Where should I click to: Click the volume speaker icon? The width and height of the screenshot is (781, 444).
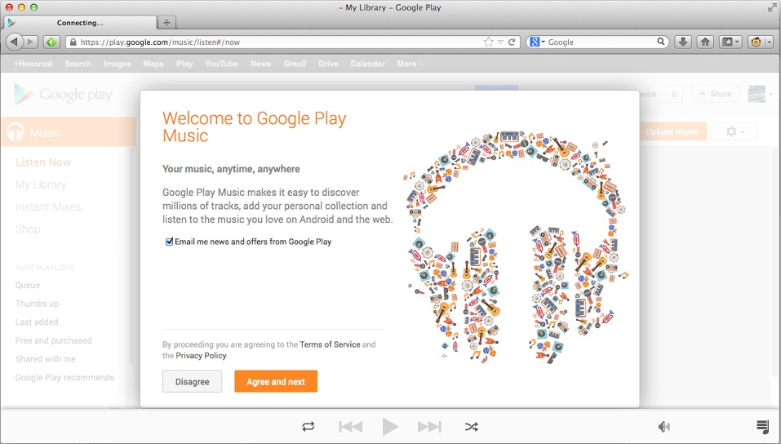pyautogui.click(x=664, y=427)
